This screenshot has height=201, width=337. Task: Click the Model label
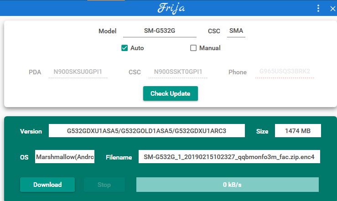click(108, 31)
